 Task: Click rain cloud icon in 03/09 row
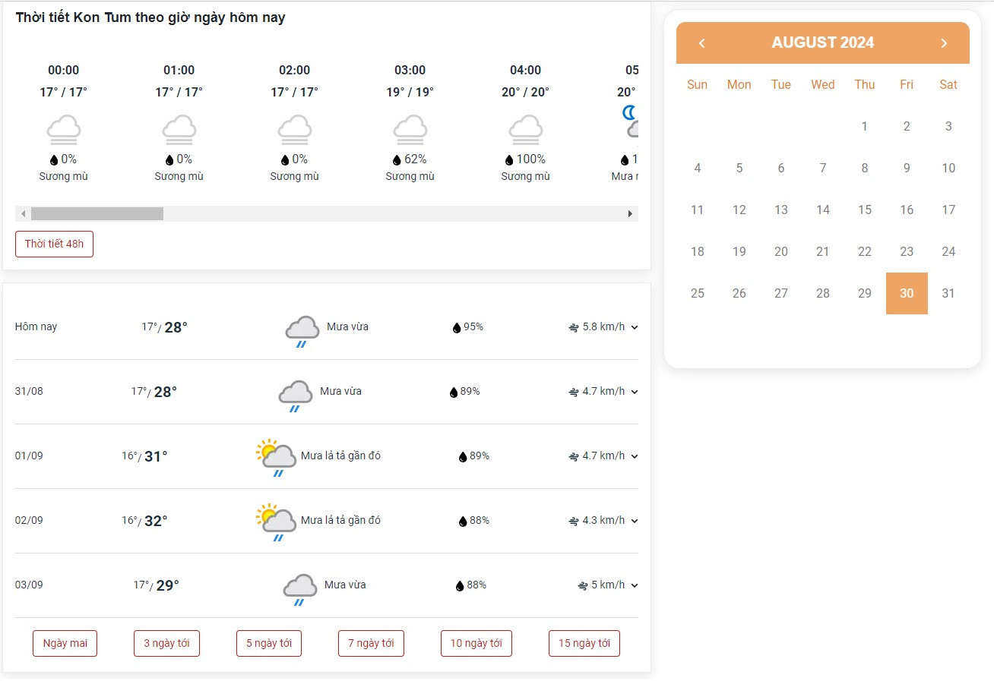(300, 589)
